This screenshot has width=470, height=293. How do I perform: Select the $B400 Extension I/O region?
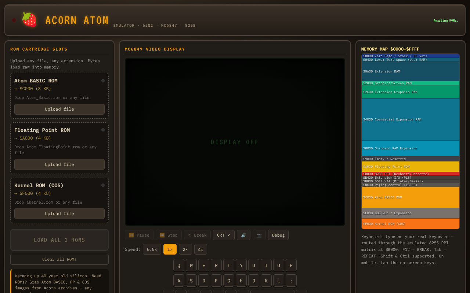pyautogui.click(x=411, y=178)
